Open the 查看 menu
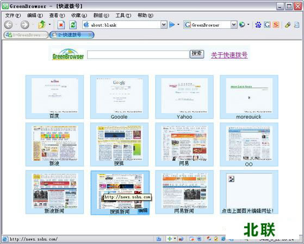The height and width of the screenshot is (244, 304). tap(57, 15)
